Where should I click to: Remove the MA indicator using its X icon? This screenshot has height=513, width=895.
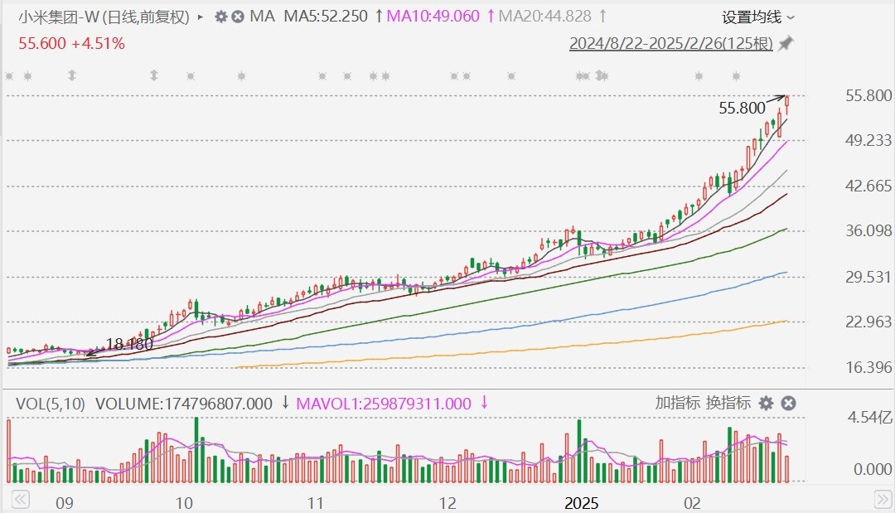(x=238, y=17)
